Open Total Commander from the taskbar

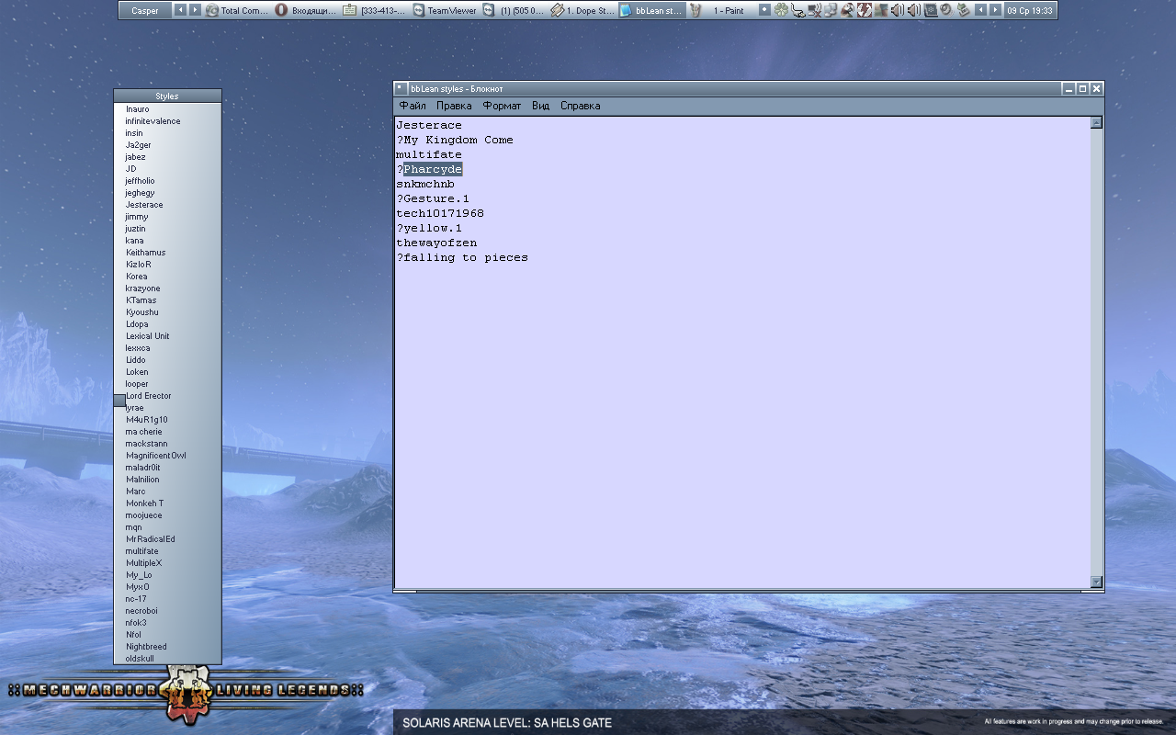[x=237, y=11]
